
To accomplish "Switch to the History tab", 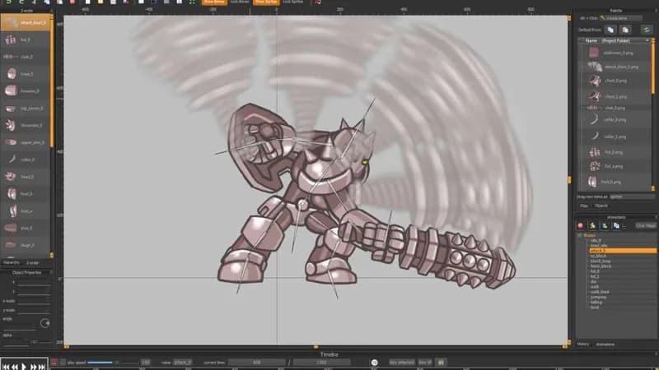I will tap(583, 344).
